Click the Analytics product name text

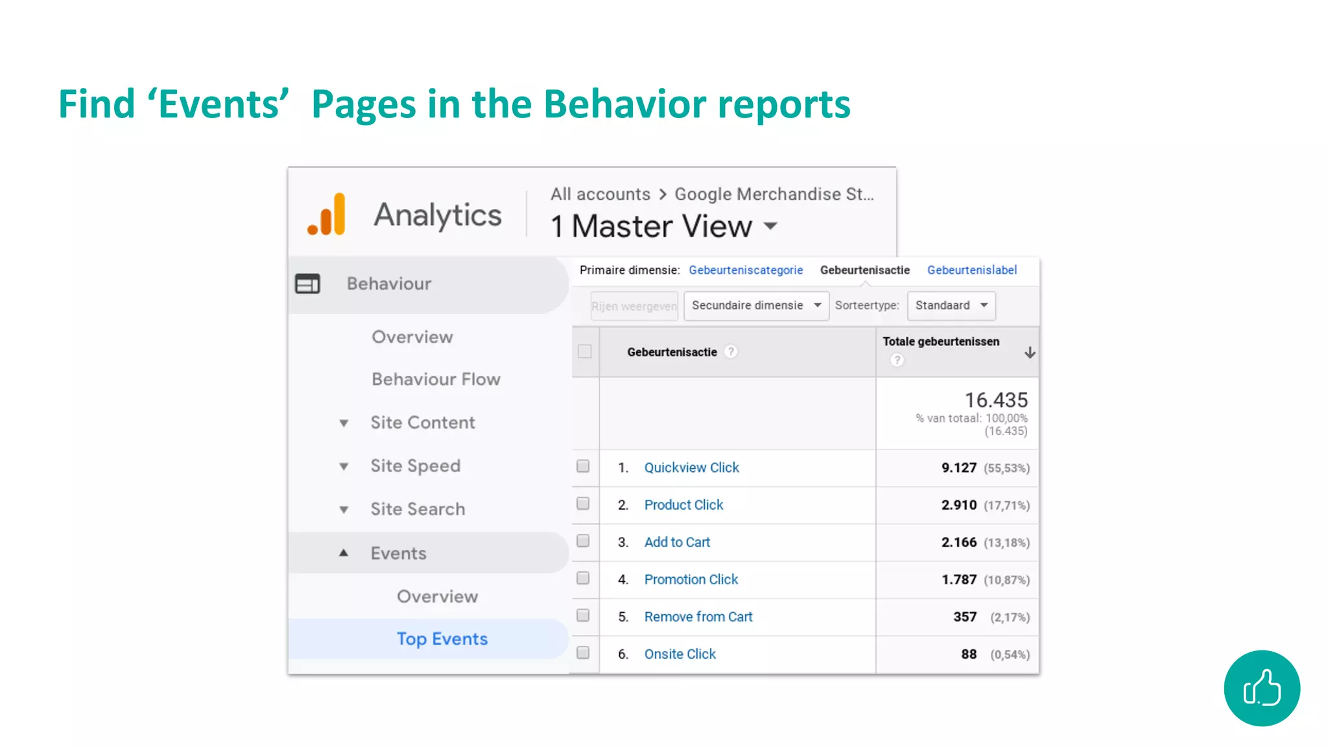(438, 216)
